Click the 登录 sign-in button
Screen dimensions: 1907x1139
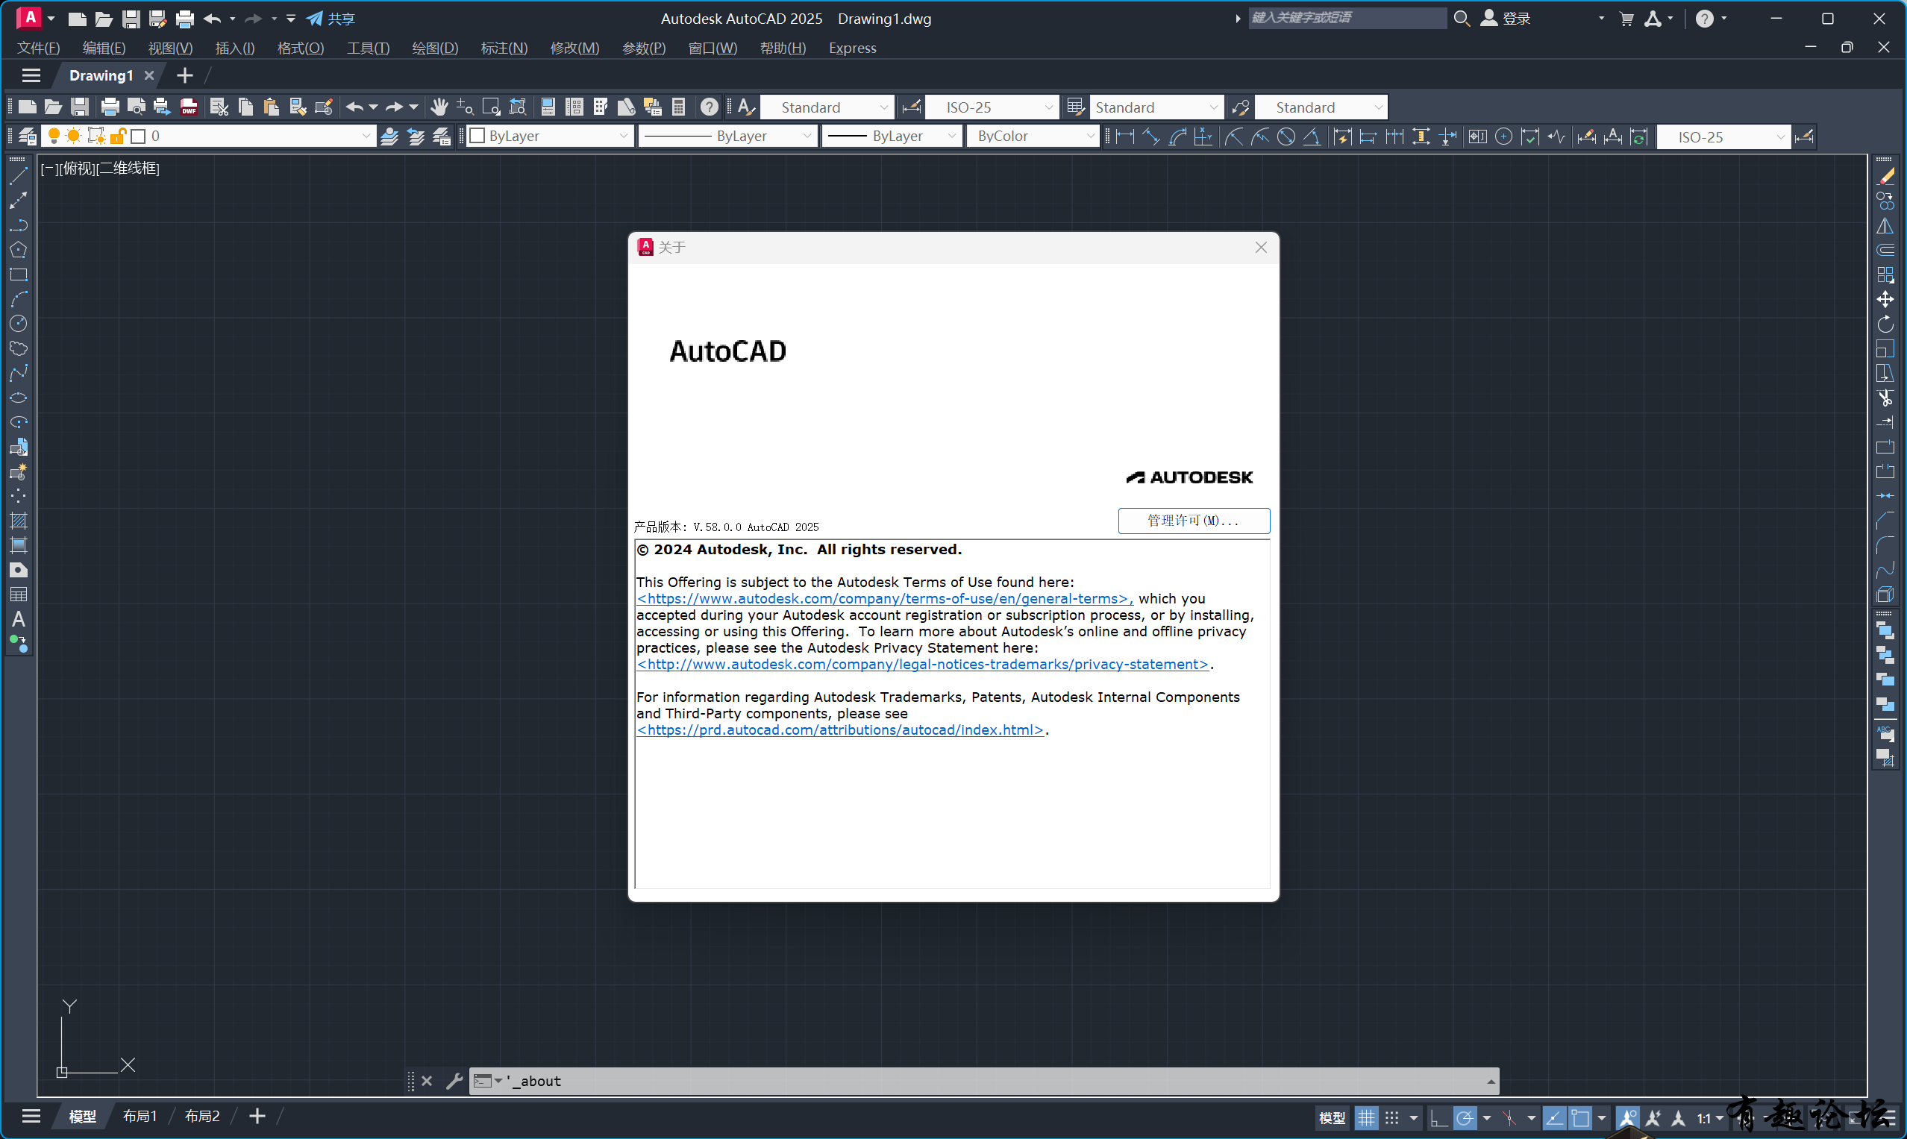tap(1506, 19)
